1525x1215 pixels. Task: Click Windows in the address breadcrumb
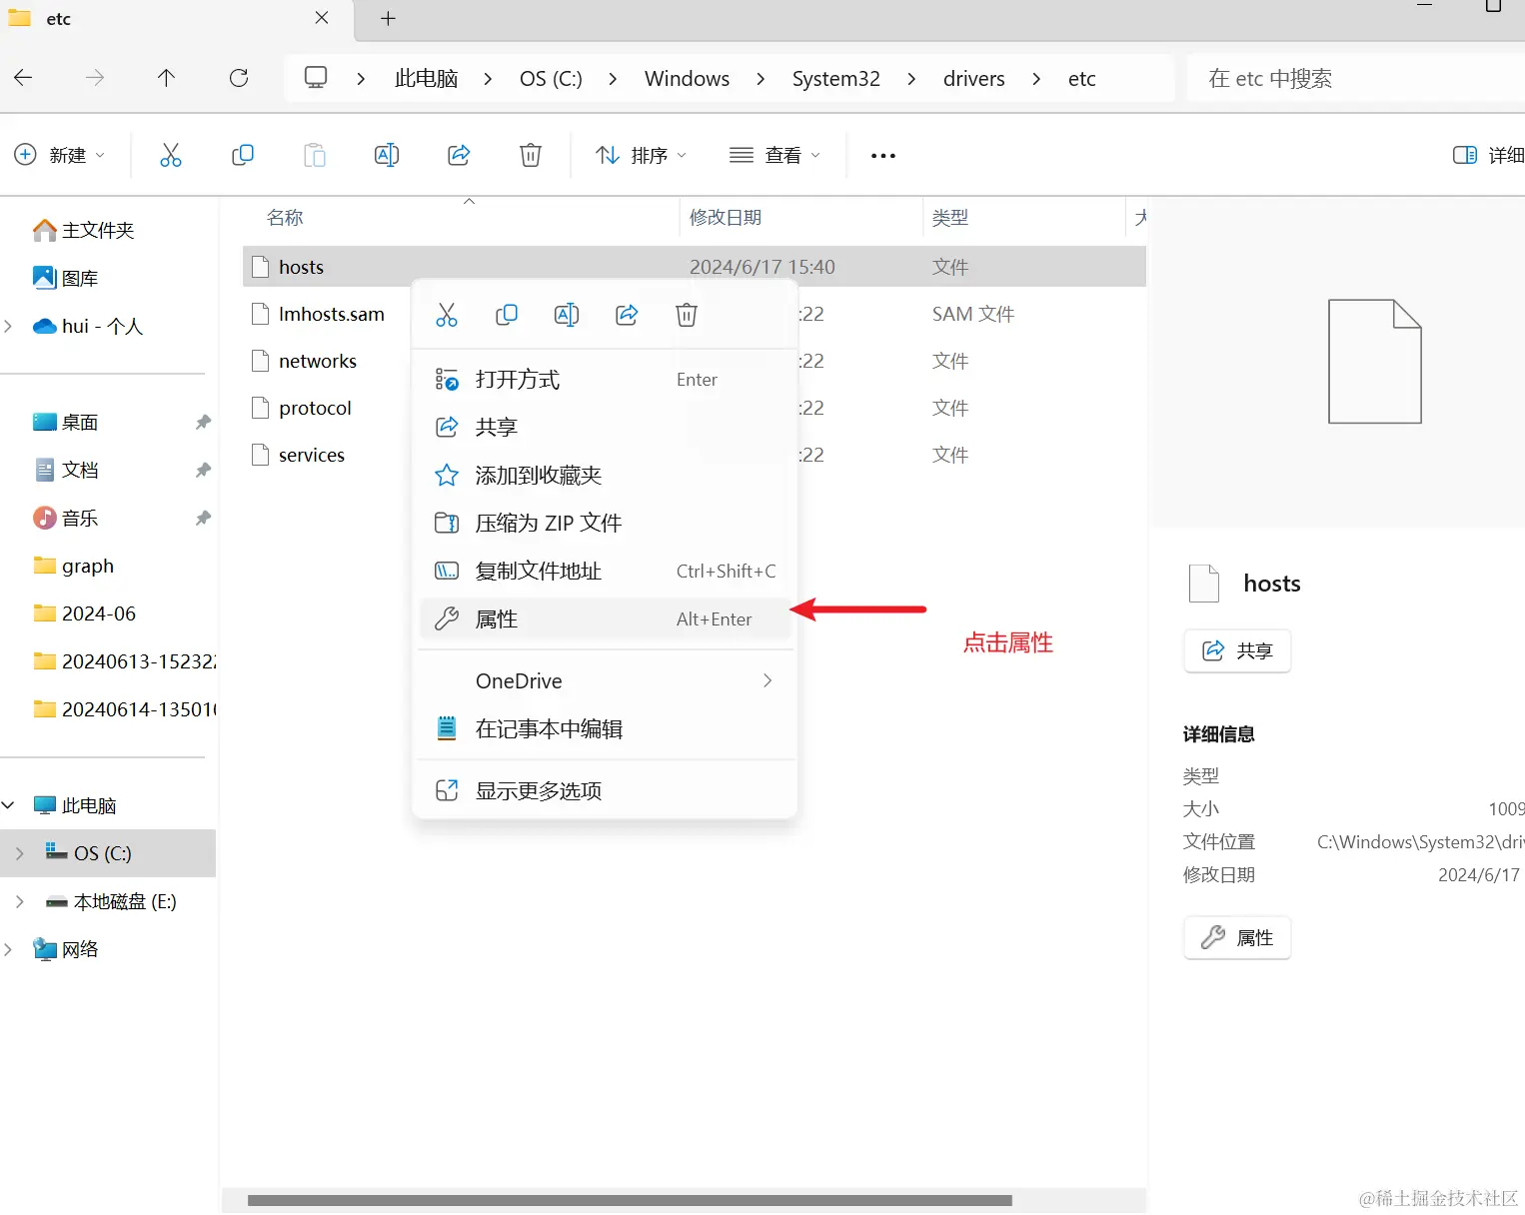point(687,79)
